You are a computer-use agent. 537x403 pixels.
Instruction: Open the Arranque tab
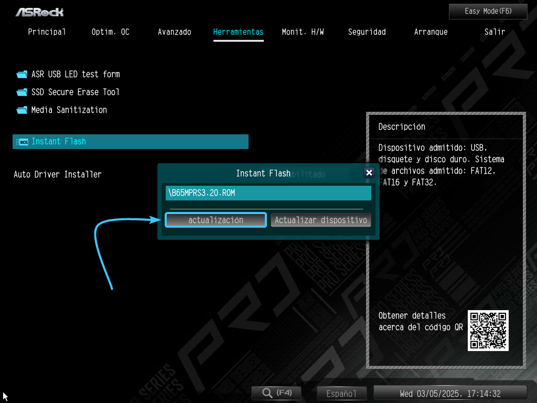pos(431,32)
